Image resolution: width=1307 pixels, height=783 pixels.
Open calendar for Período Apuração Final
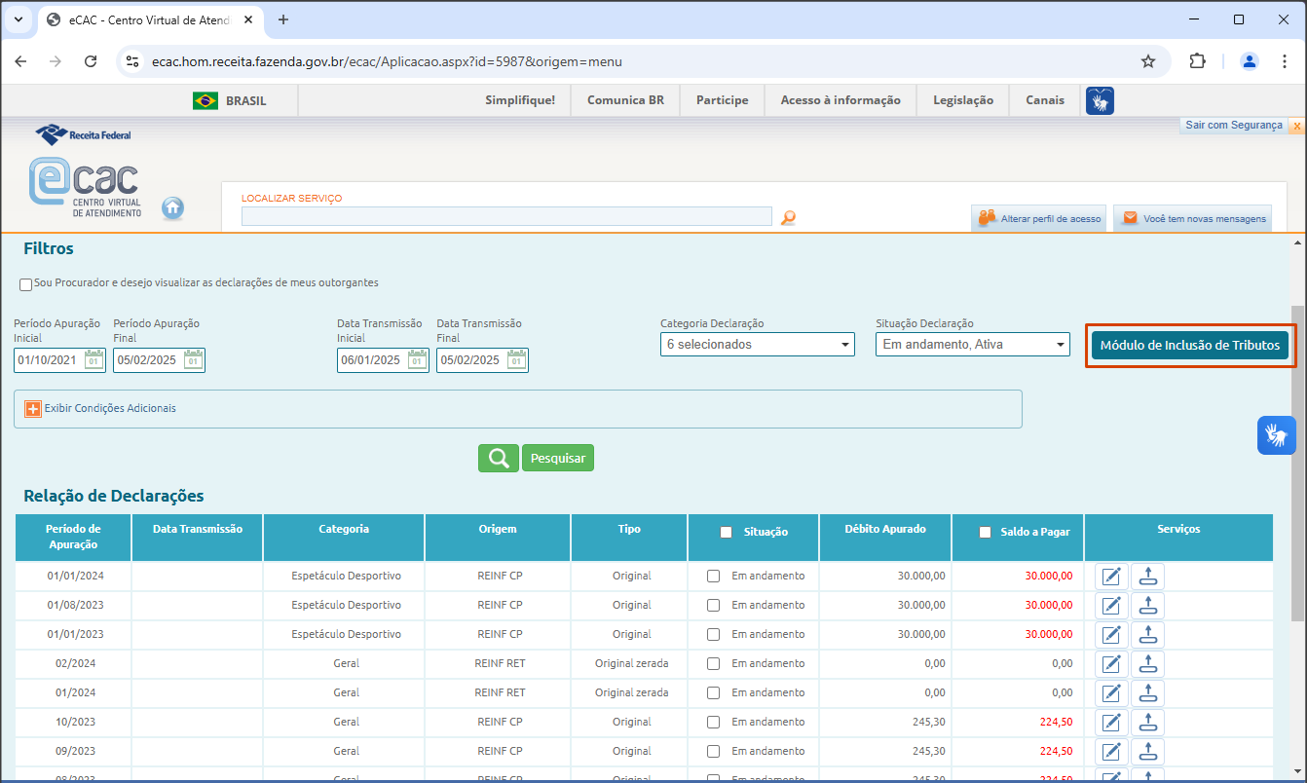[x=193, y=360]
